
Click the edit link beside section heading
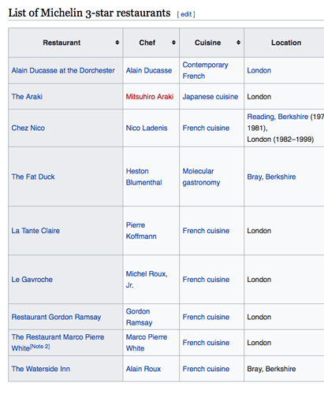tap(186, 14)
